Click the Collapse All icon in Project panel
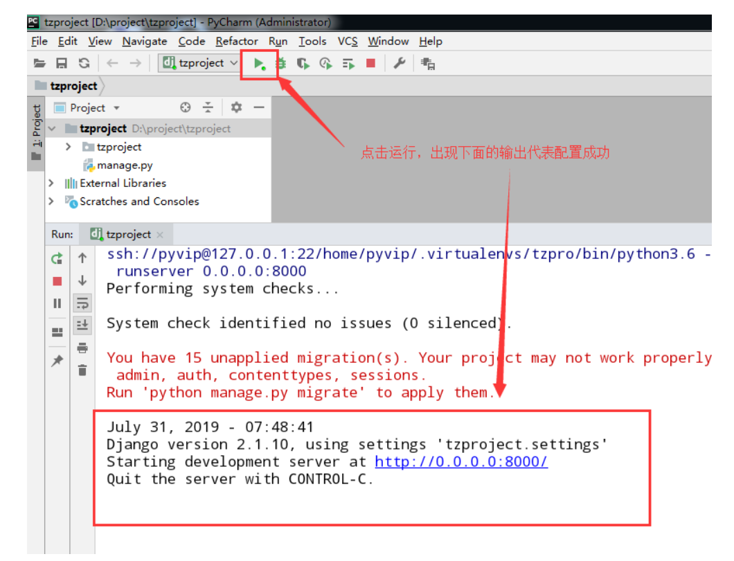 coord(208,108)
